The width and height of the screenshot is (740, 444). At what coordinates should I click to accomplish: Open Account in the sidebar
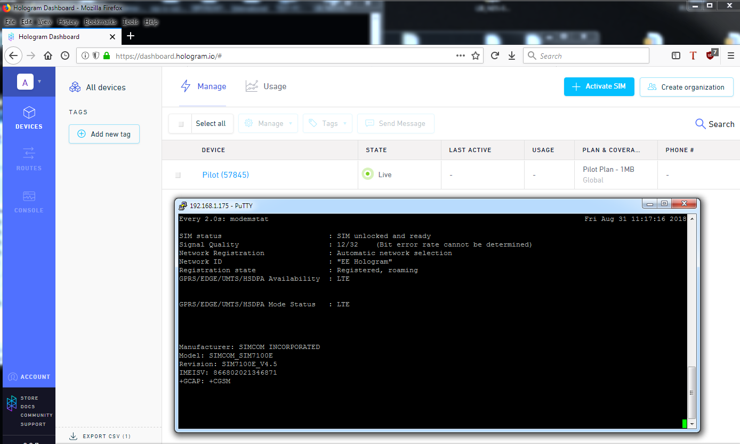pos(29,377)
